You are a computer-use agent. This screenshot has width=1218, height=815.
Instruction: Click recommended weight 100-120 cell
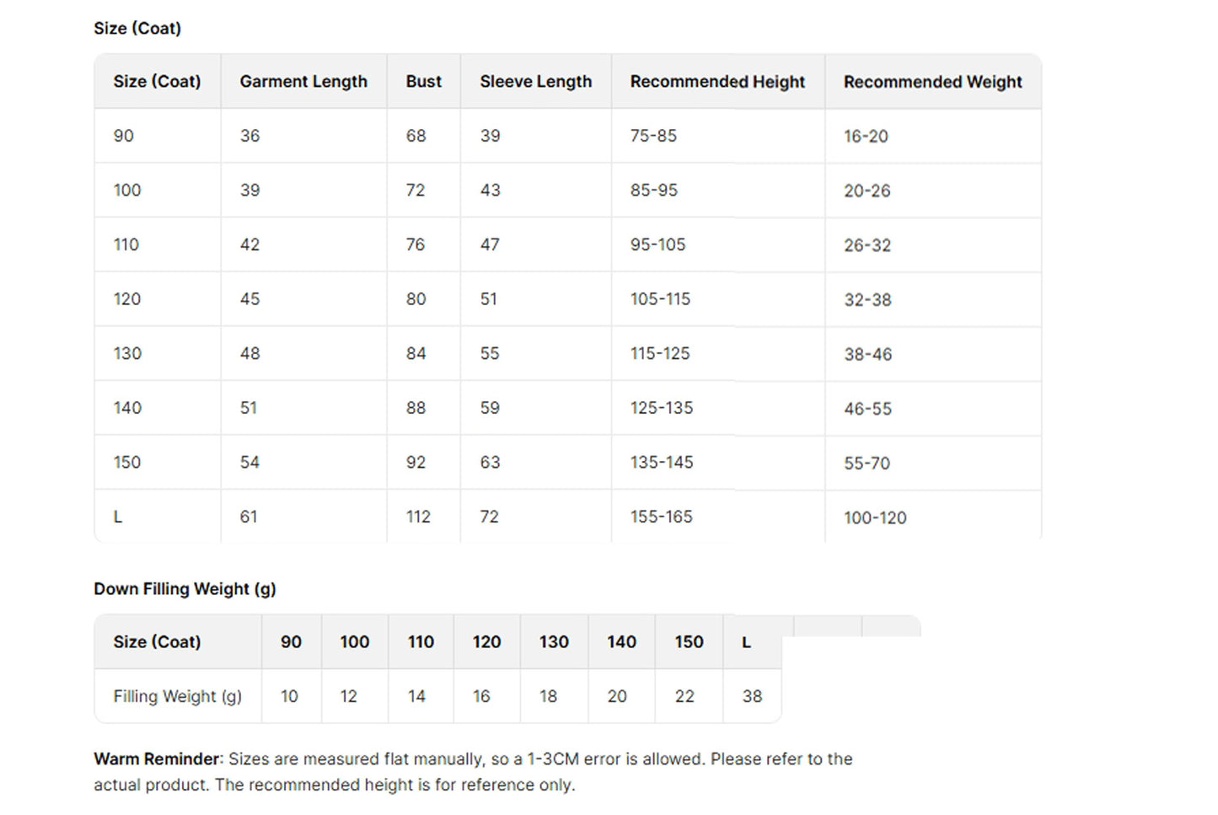tap(875, 517)
